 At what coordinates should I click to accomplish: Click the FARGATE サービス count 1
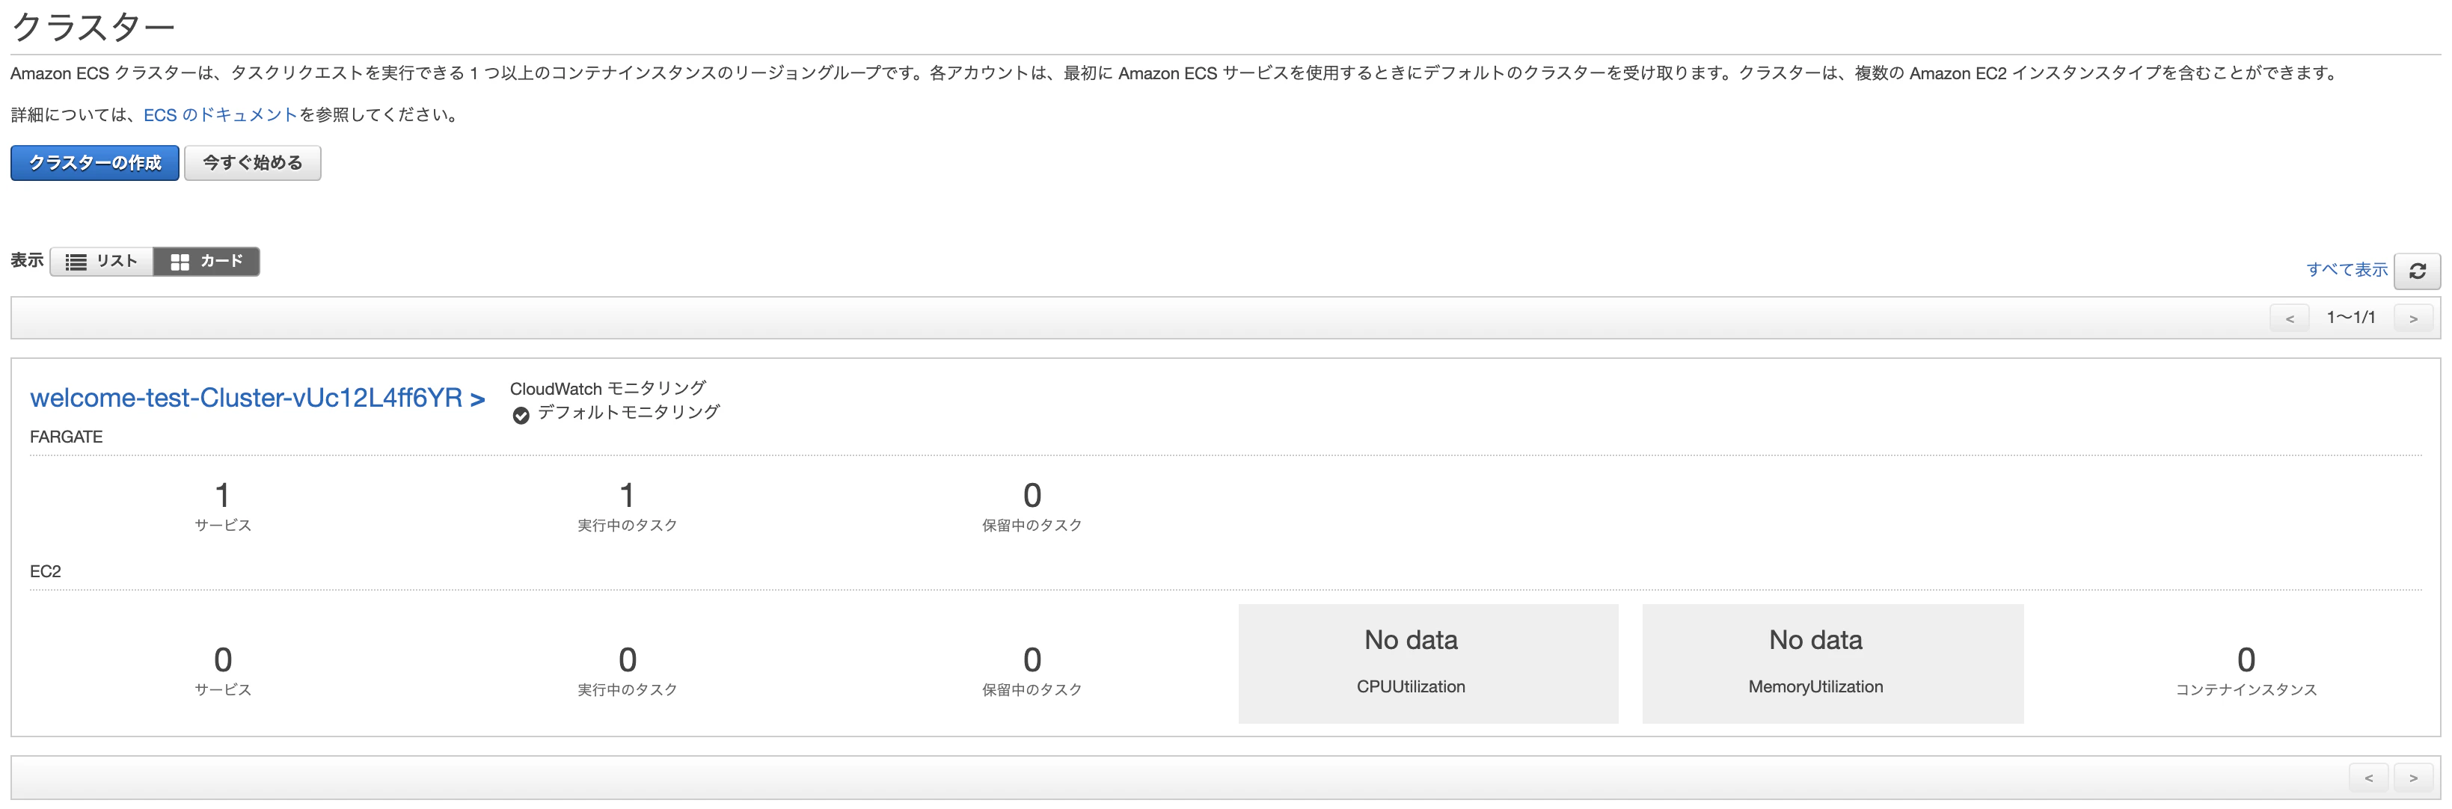click(x=223, y=495)
